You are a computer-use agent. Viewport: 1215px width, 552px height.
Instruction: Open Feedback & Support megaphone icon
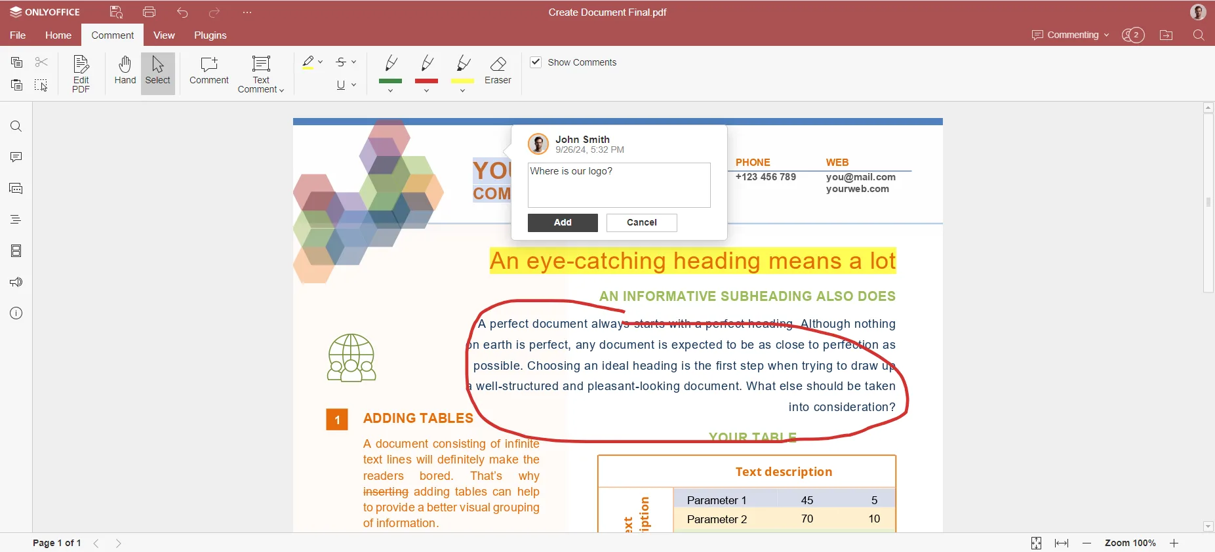click(x=16, y=282)
